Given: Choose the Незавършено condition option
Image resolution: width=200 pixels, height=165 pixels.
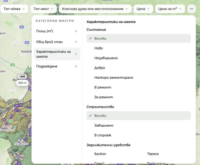Looking at the screenshot, I should [x=139, y=58].
